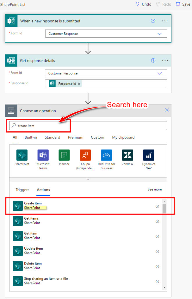Select the 'Update item' SharePoint action
This screenshot has width=192, height=299.
click(x=86, y=251)
